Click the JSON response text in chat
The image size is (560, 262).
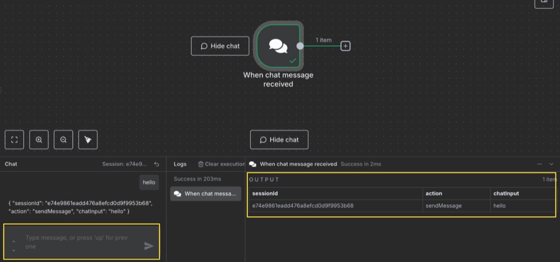pyautogui.click(x=80, y=207)
